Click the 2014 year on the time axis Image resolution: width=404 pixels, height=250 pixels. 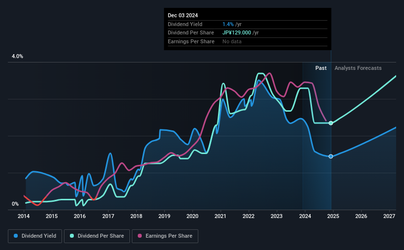tap(24, 216)
